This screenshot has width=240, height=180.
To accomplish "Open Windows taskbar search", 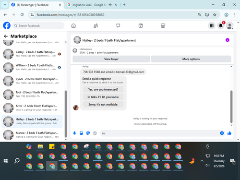I will (x=17, y=161).
